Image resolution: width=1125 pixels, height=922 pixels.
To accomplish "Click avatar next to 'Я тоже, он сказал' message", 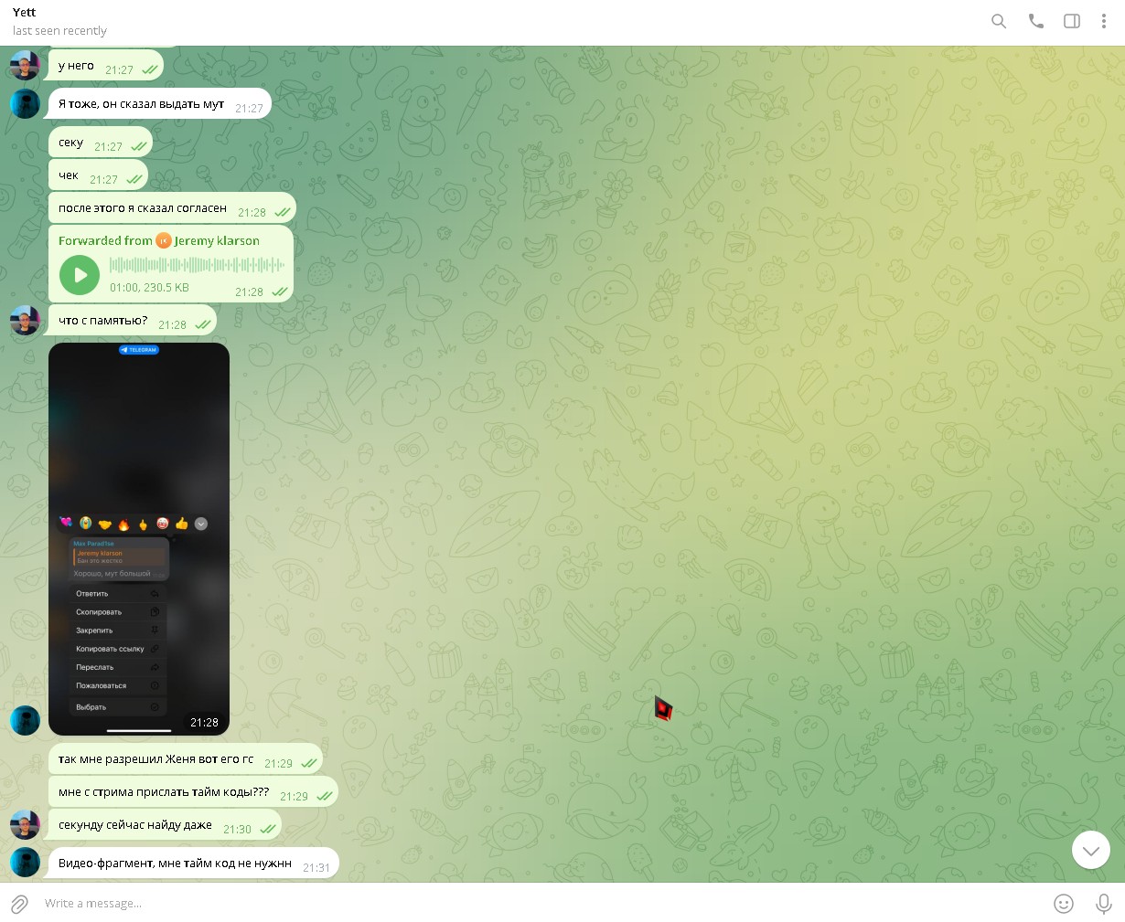I will coord(25,104).
